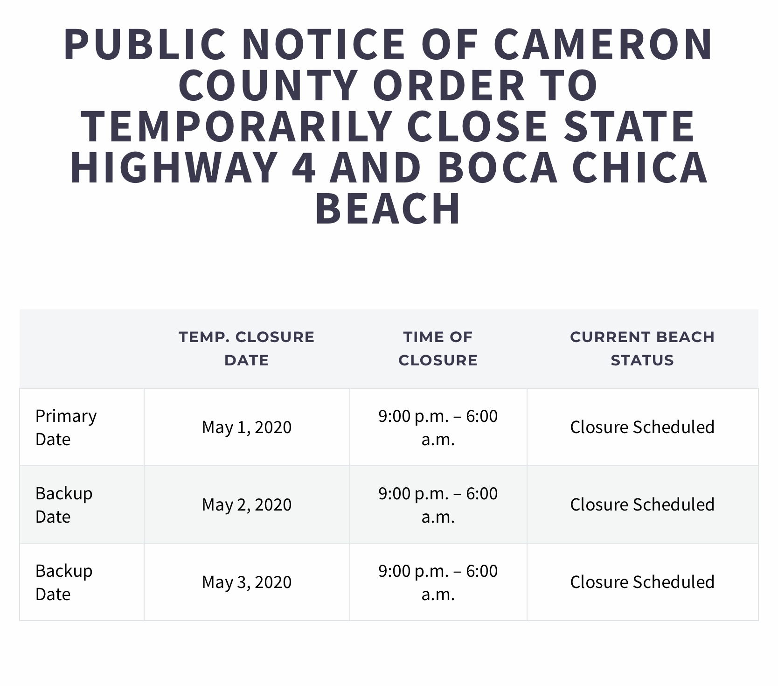The image size is (778, 686).
Task: Click Closure Scheduled status for May 1
Action: [x=642, y=427]
